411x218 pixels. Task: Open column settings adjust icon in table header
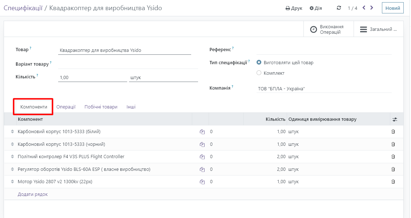(395, 119)
